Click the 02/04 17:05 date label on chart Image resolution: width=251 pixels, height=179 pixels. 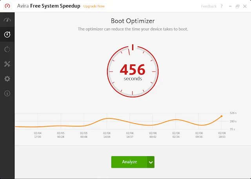coord(38,135)
